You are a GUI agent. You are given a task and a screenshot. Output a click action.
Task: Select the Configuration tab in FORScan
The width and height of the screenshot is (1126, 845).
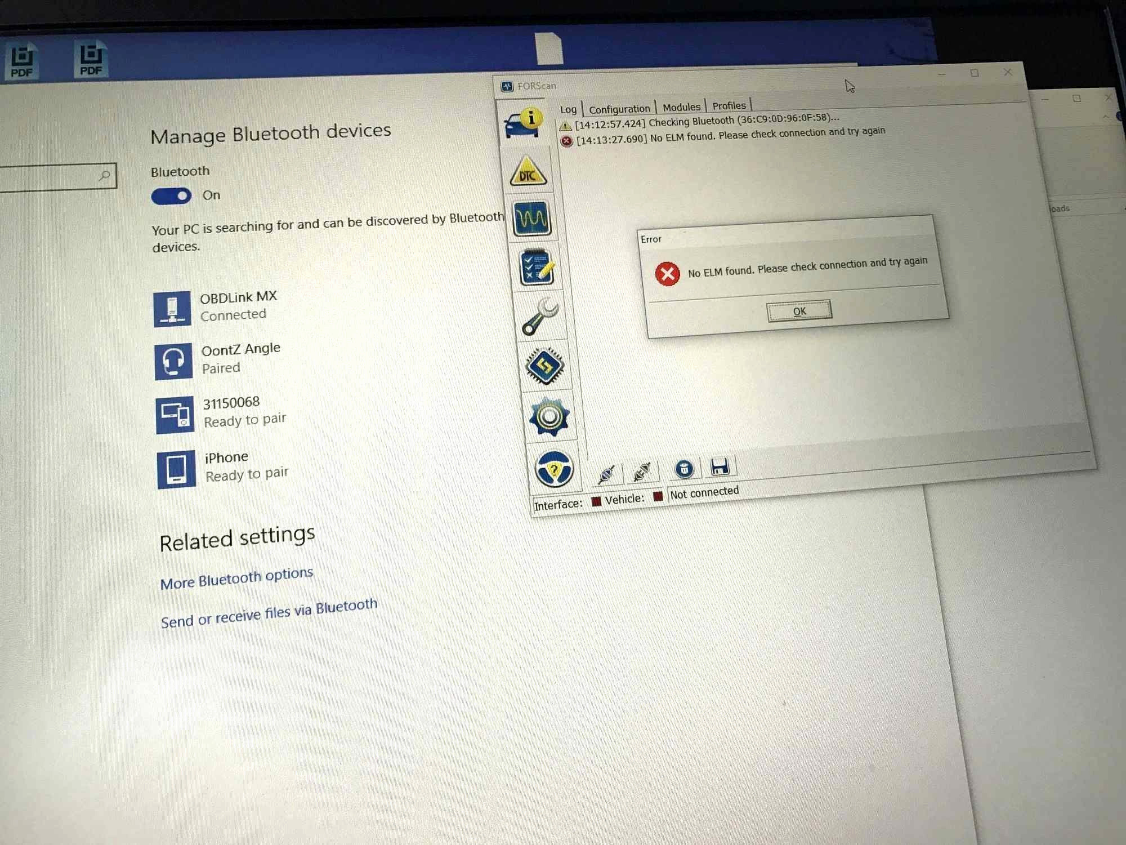tap(618, 108)
